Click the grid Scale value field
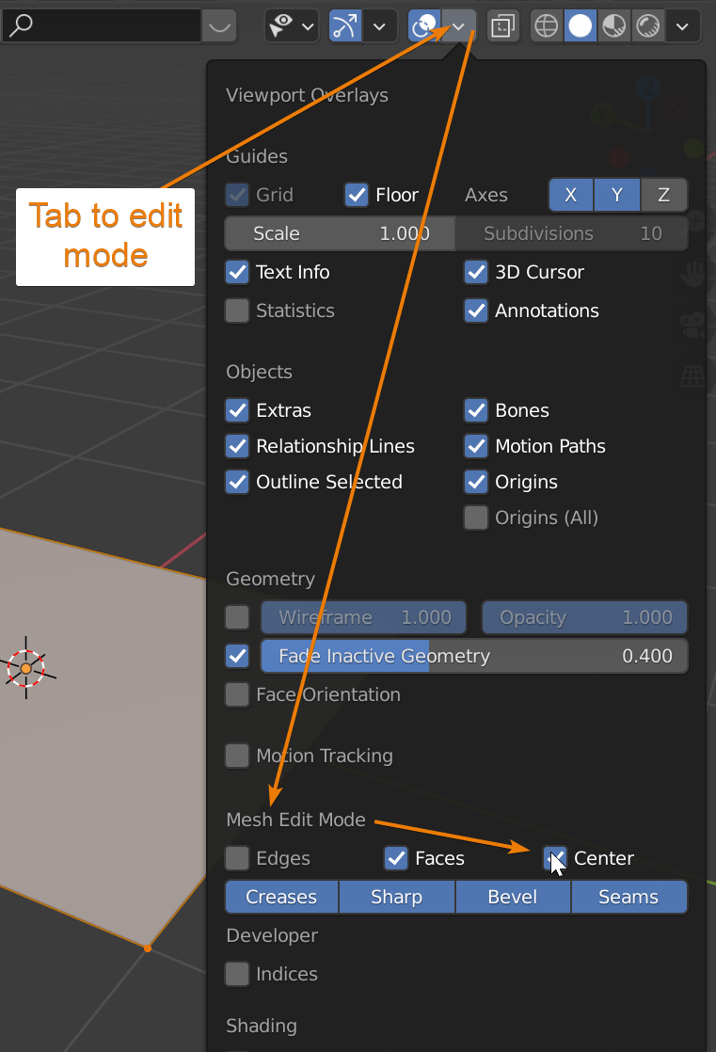 click(x=341, y=233)
